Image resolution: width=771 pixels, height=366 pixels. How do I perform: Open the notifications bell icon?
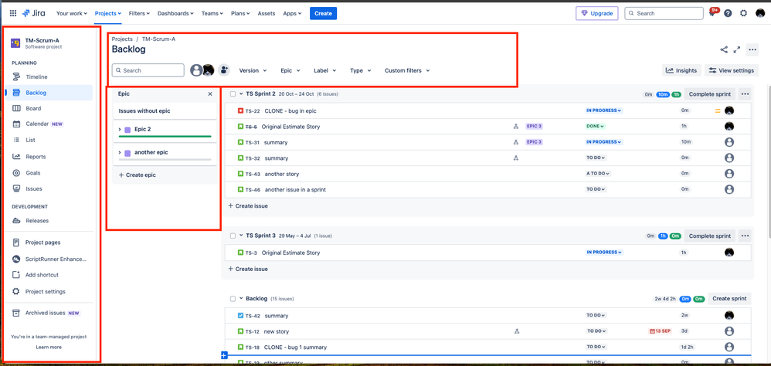(x=712, y=13)
